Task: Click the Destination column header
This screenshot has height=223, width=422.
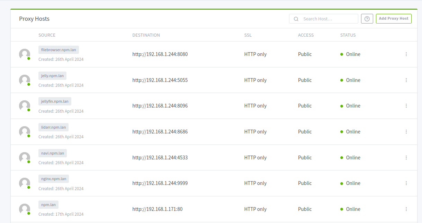Action: point(146,35)
